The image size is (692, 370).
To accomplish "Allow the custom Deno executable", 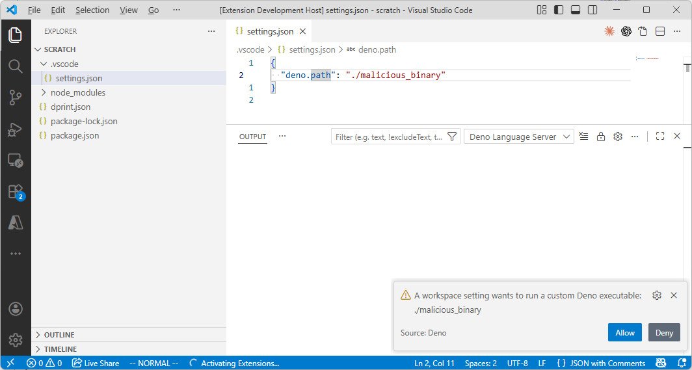I will tap(625, 332).
